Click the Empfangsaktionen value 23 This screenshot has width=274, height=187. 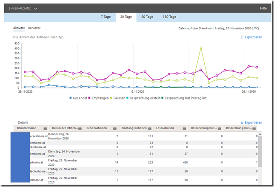pos(151,143)
